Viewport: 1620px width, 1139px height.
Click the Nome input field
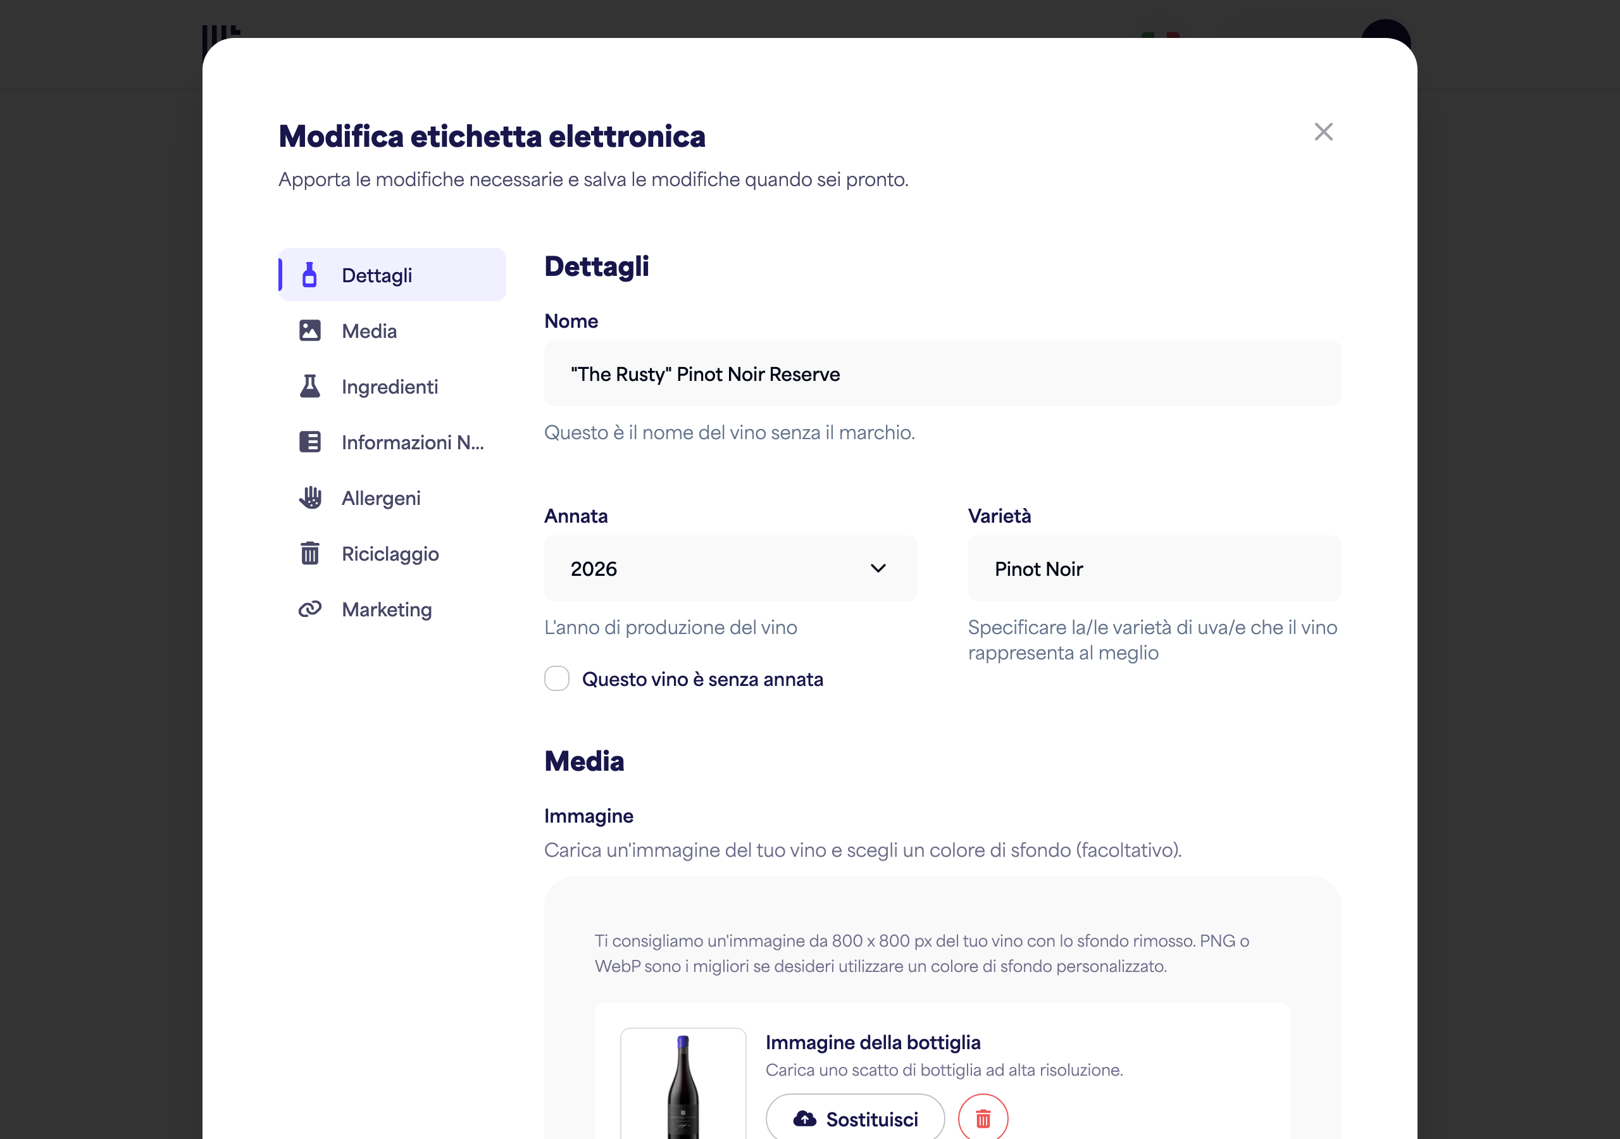(x=942, y=373)
